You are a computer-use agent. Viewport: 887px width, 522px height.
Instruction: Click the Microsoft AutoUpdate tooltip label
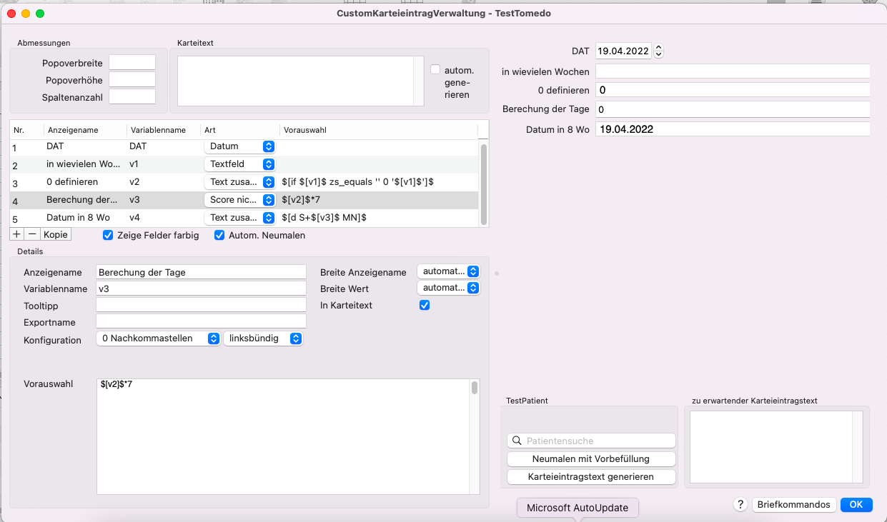click(578, 508)
